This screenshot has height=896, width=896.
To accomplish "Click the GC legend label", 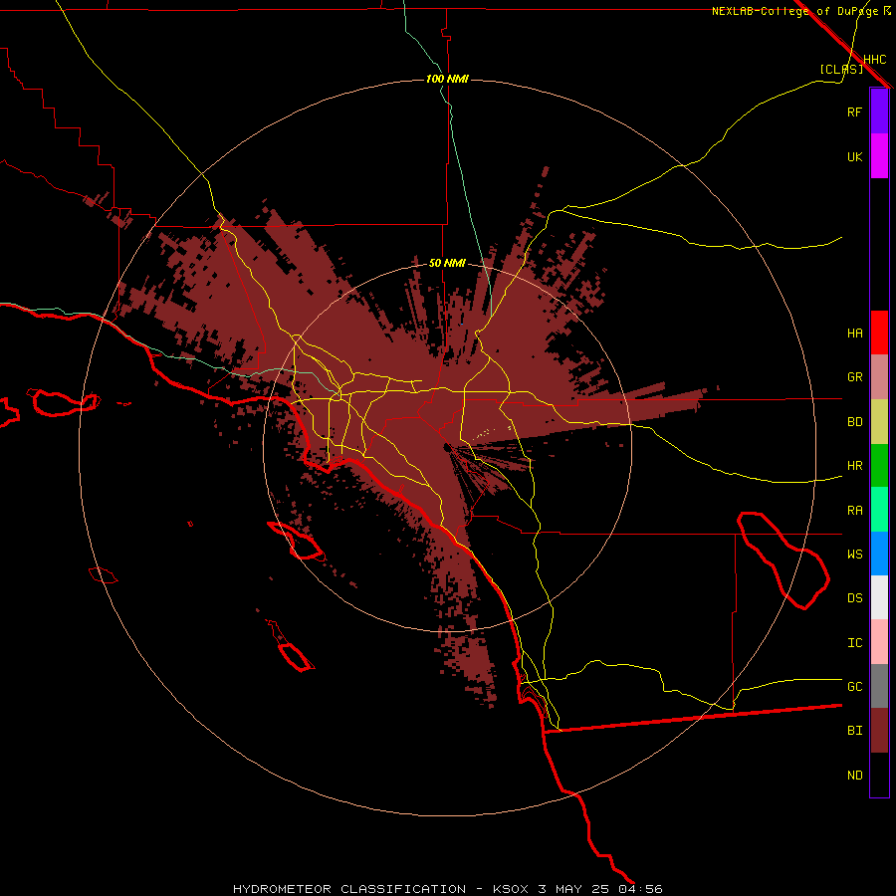I will [x=855, y=687].
